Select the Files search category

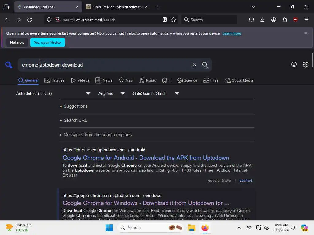pos(211,80)
